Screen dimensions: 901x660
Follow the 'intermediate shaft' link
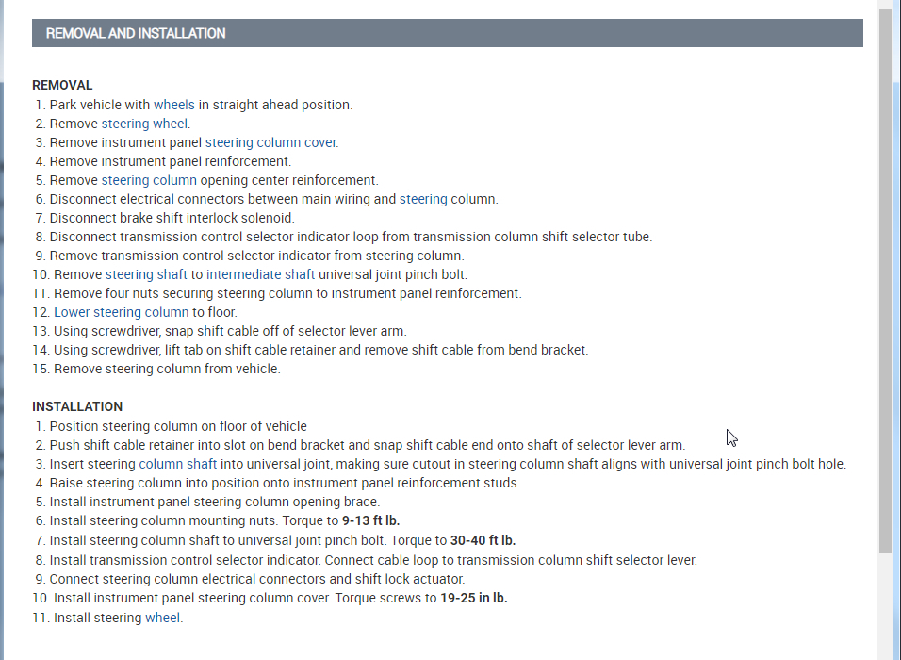(x=261, y=274)
